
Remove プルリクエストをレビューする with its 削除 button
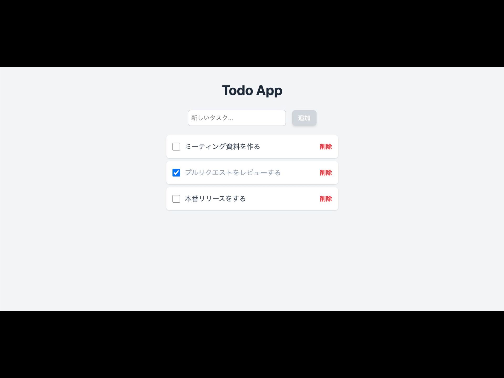325,173
